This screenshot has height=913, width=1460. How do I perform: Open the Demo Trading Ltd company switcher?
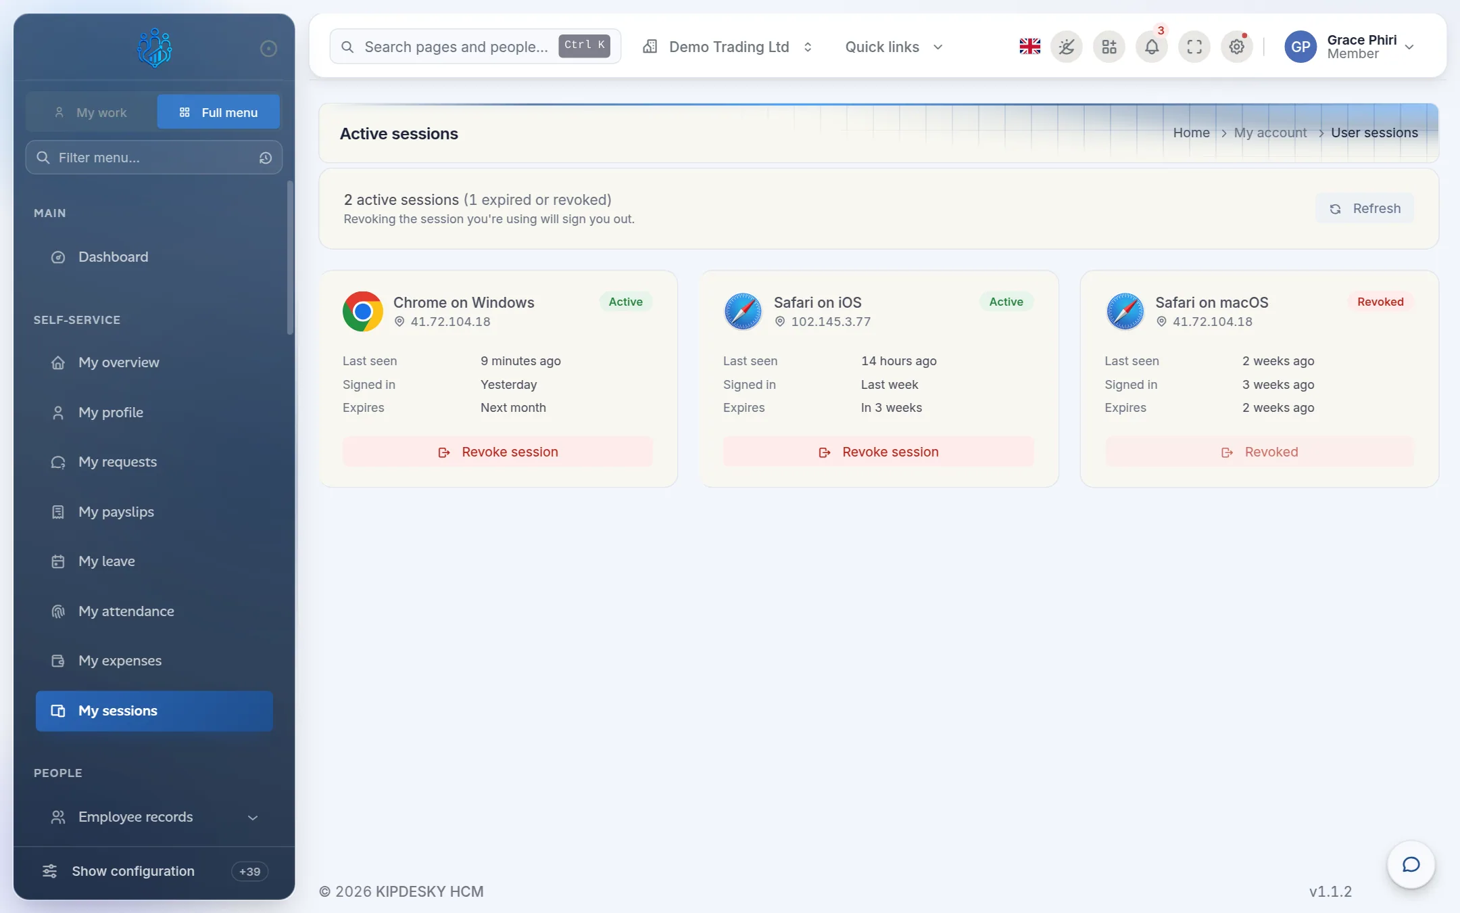[727, 47]
